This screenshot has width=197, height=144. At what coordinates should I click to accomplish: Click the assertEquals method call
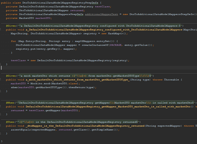point(21,130)
